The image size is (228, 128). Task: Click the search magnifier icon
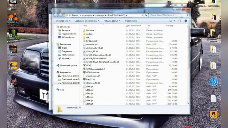tap(187, 15)
